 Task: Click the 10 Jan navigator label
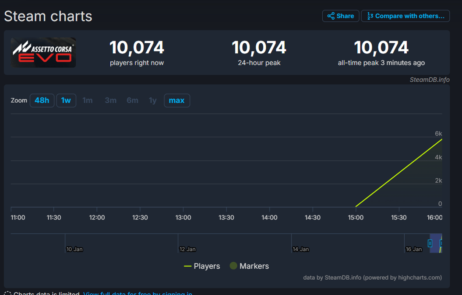click(74, 249)
